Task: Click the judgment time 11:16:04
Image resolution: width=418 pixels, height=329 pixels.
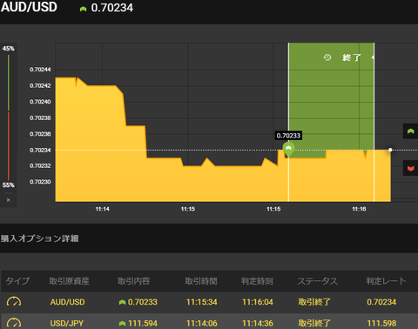Action: [258, 302]
